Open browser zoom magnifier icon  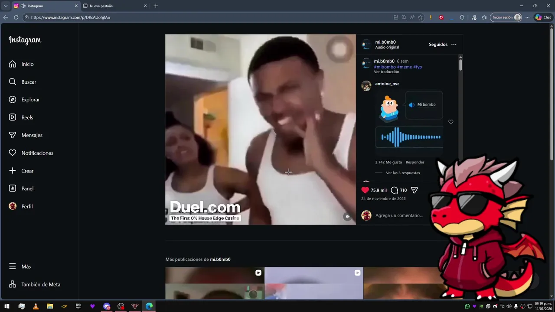coord(404,17)
